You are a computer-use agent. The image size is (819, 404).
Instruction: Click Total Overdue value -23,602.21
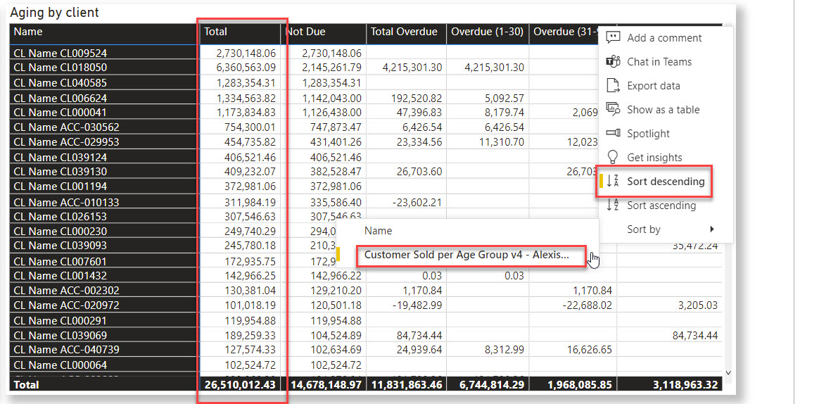tap(416, 202)
